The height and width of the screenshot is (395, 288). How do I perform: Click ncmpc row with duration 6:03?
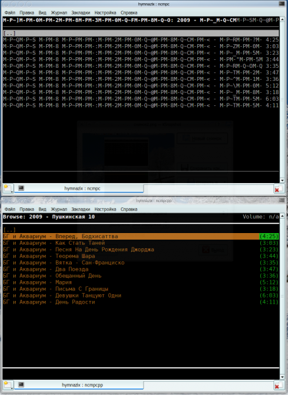click(141, 99)
